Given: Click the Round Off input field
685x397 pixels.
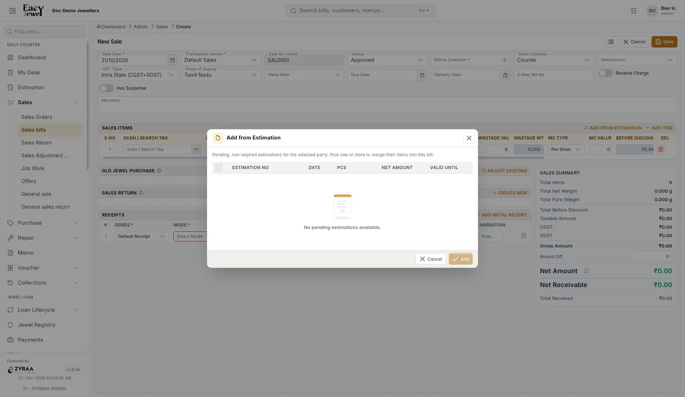Looking at the screenshot, I should click(x=652, y=257).
